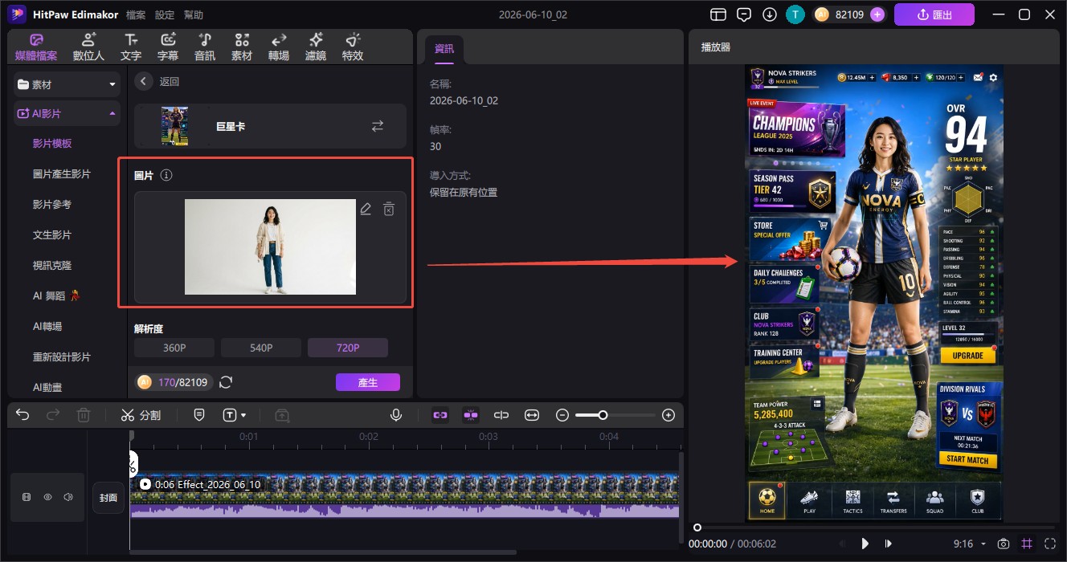This screenshot has height=562, width=1067.
Task: Select 影片參考 in the sidebar
Action: (52, 204)
